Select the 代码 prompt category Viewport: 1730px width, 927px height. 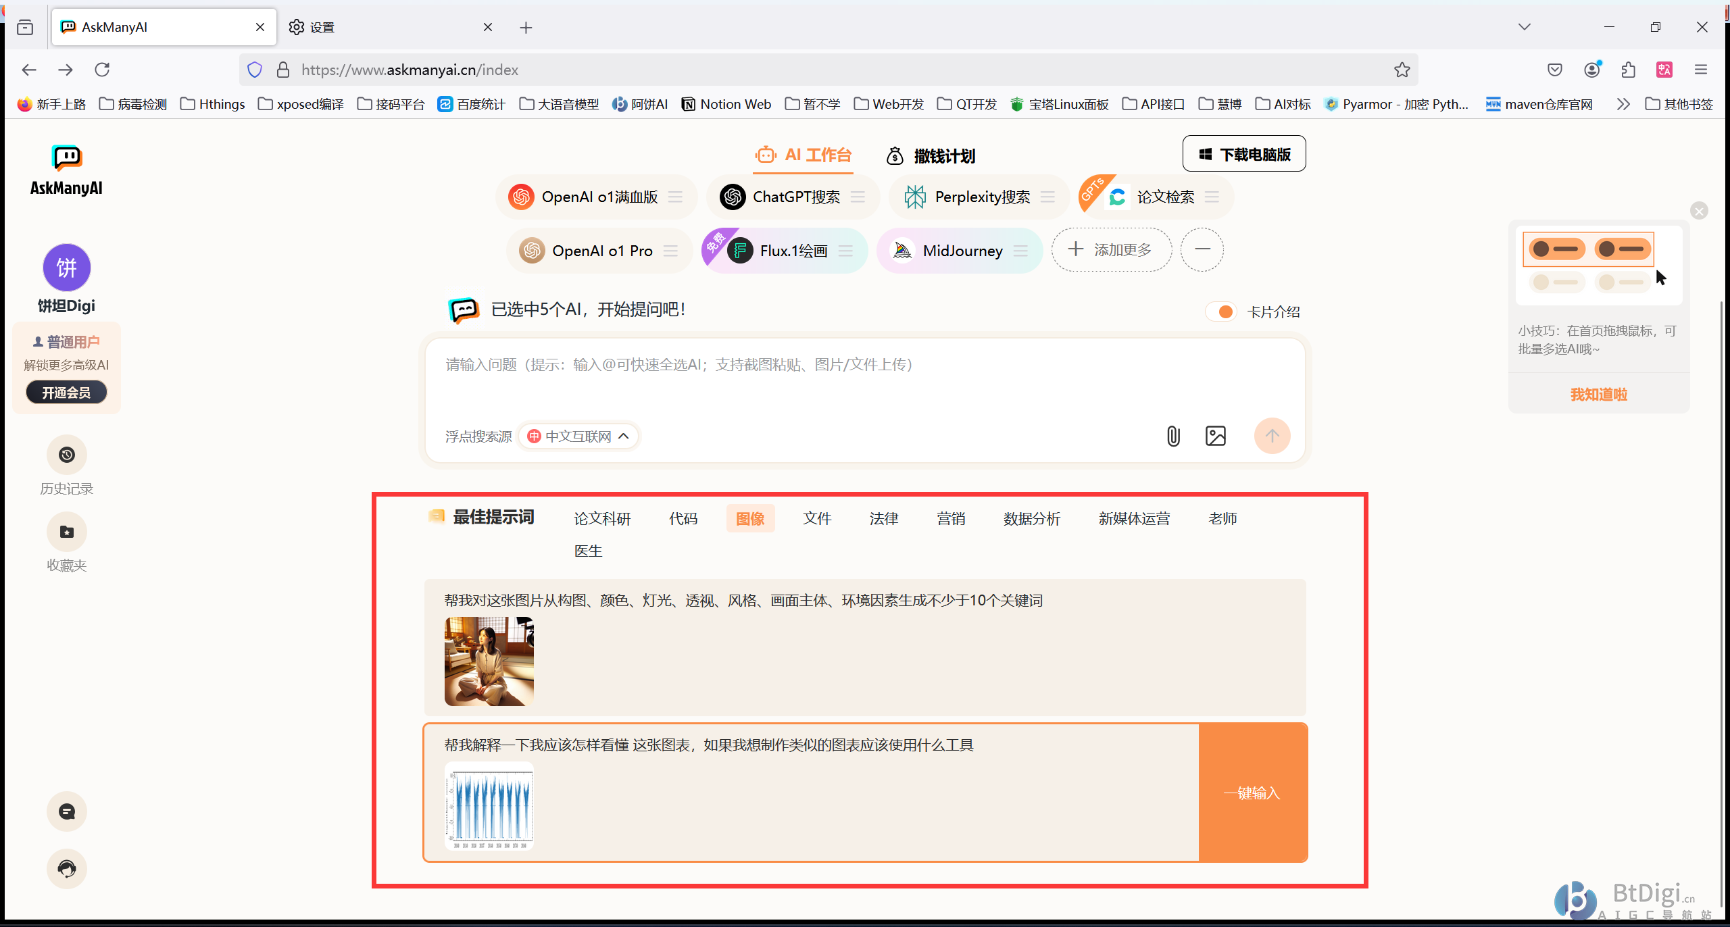tap(683, 518)
